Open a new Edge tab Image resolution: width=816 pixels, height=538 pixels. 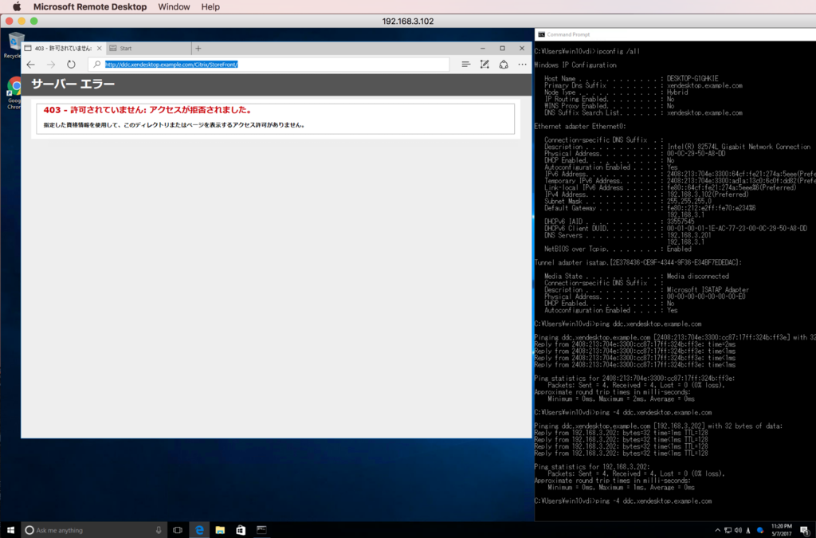[x=198, y=49]
